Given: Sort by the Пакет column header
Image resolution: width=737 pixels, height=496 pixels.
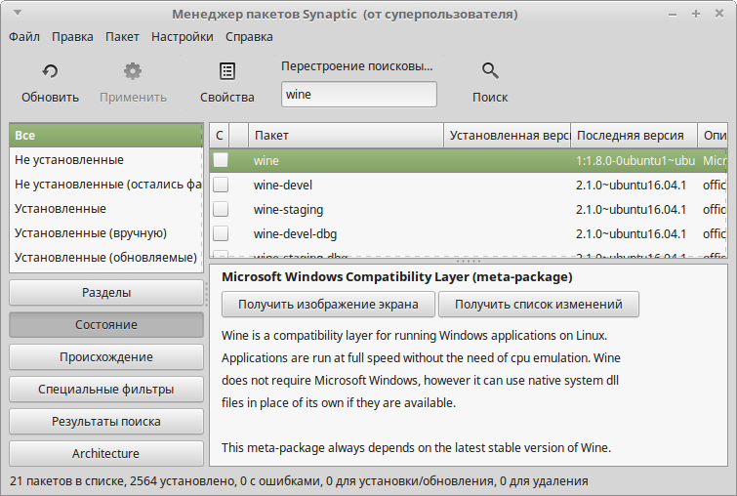Looking at the screenshot, I should click(x=346, y=136).
